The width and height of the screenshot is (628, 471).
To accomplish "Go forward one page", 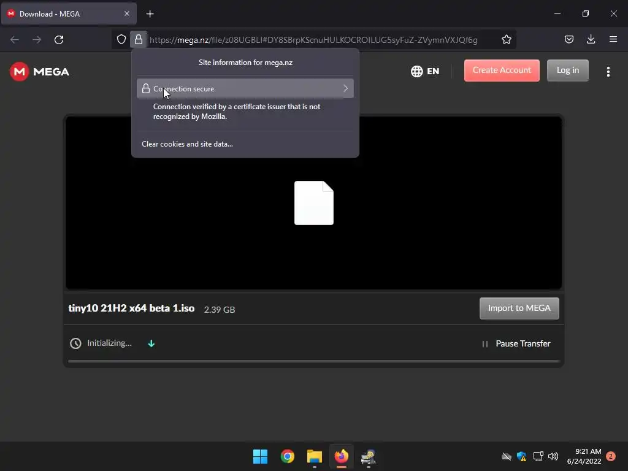I will point(37,40).
